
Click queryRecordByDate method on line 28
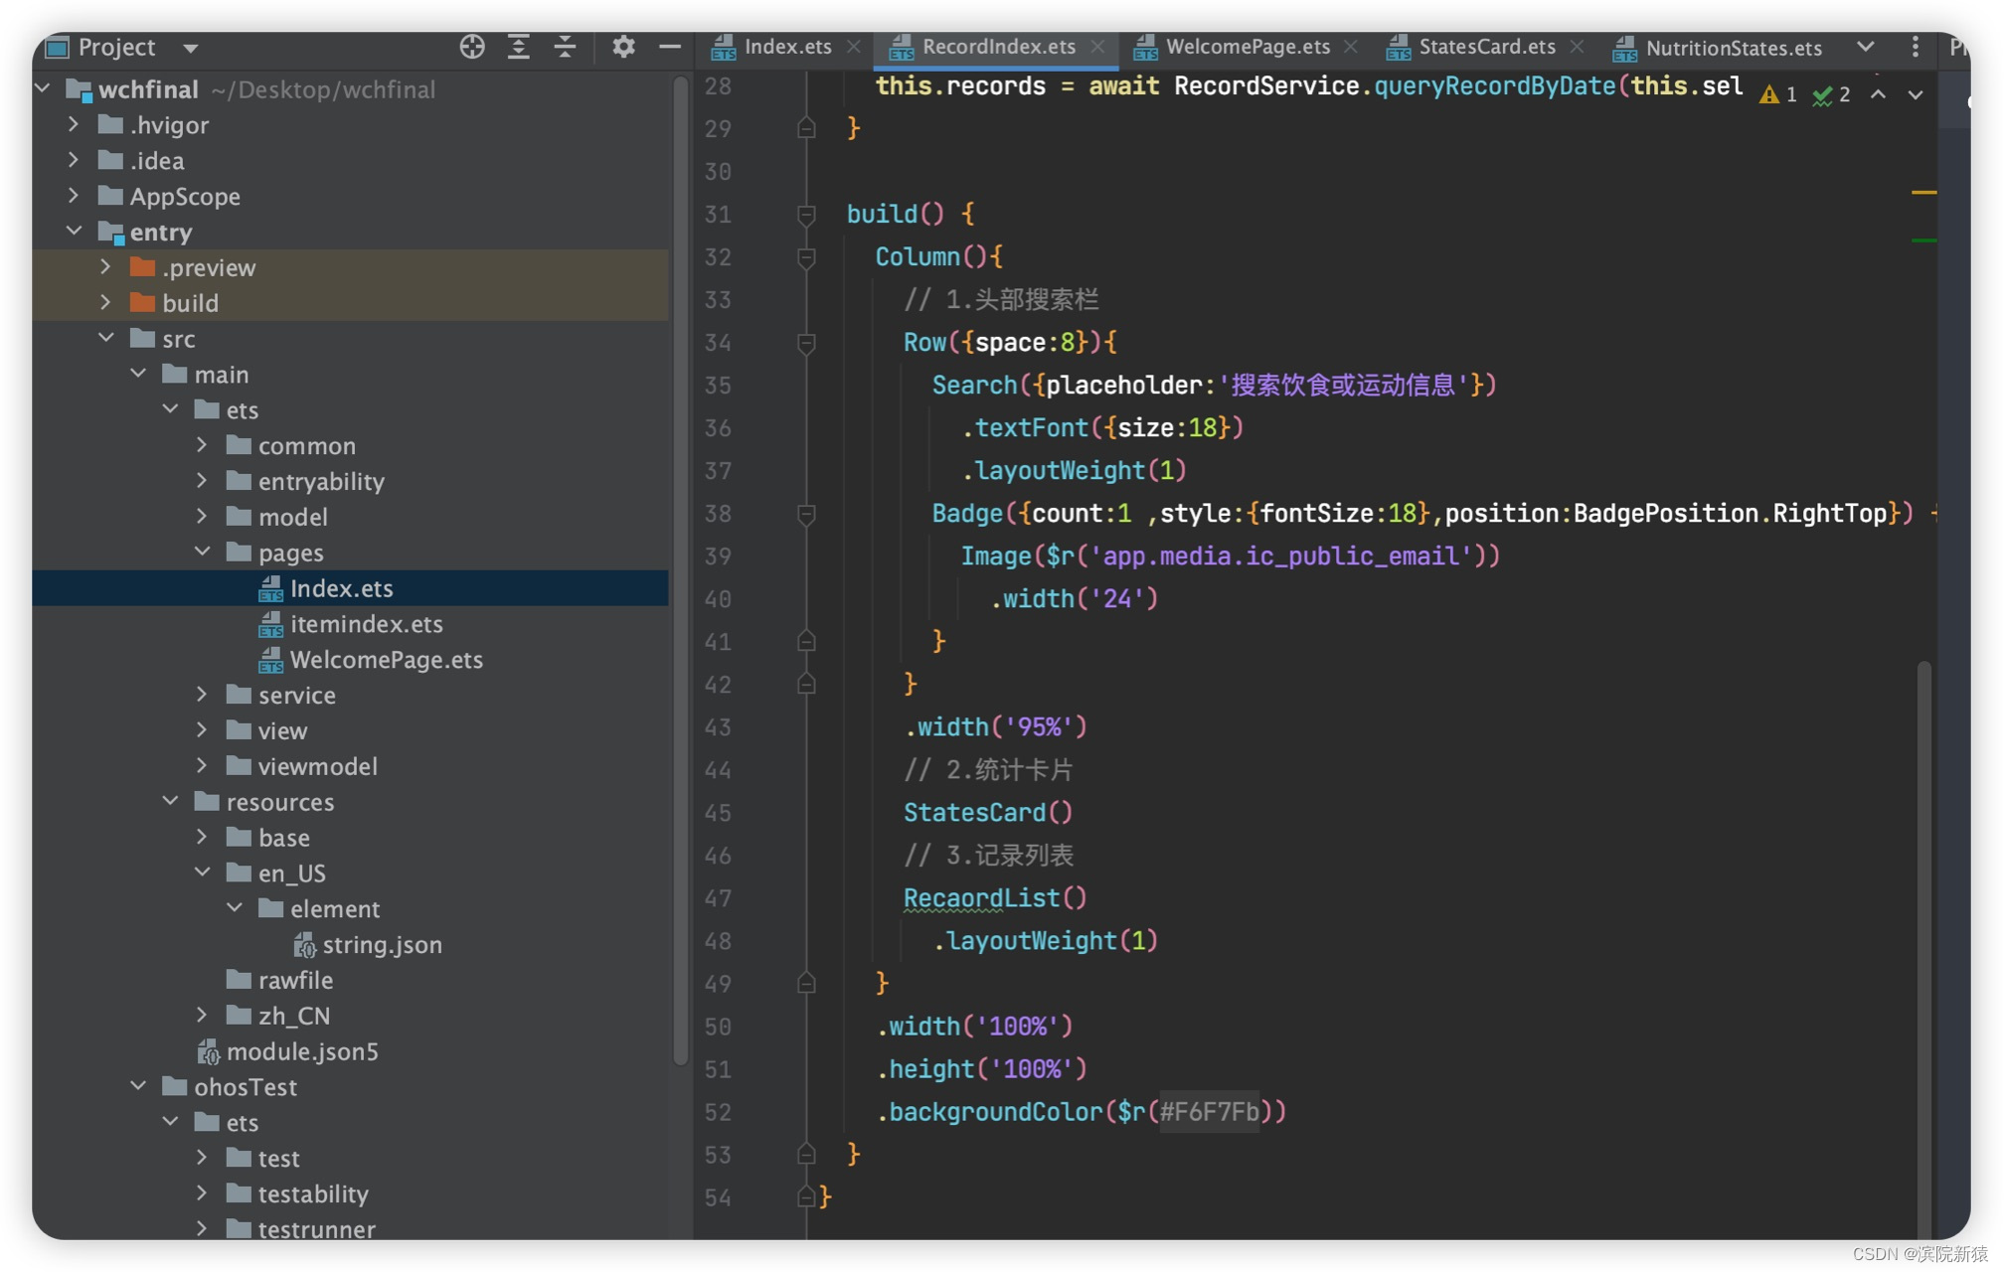point(1494,85)
